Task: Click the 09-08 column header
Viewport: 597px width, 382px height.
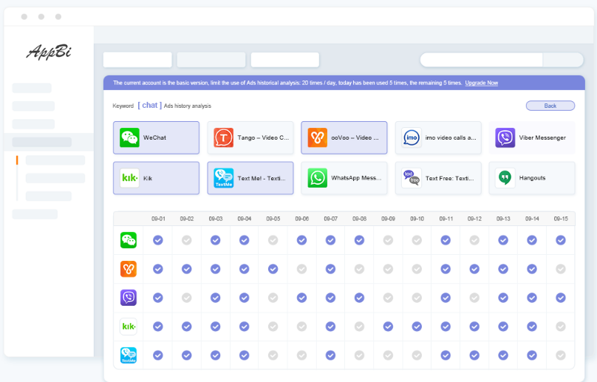Action: click(359, 219)
